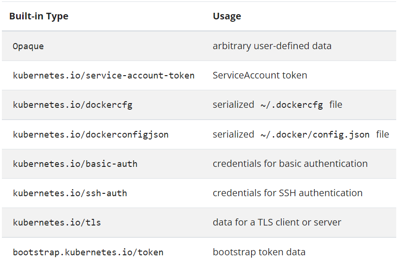Click the kubernetes.io/basic-auth type entry

point(75,164)
